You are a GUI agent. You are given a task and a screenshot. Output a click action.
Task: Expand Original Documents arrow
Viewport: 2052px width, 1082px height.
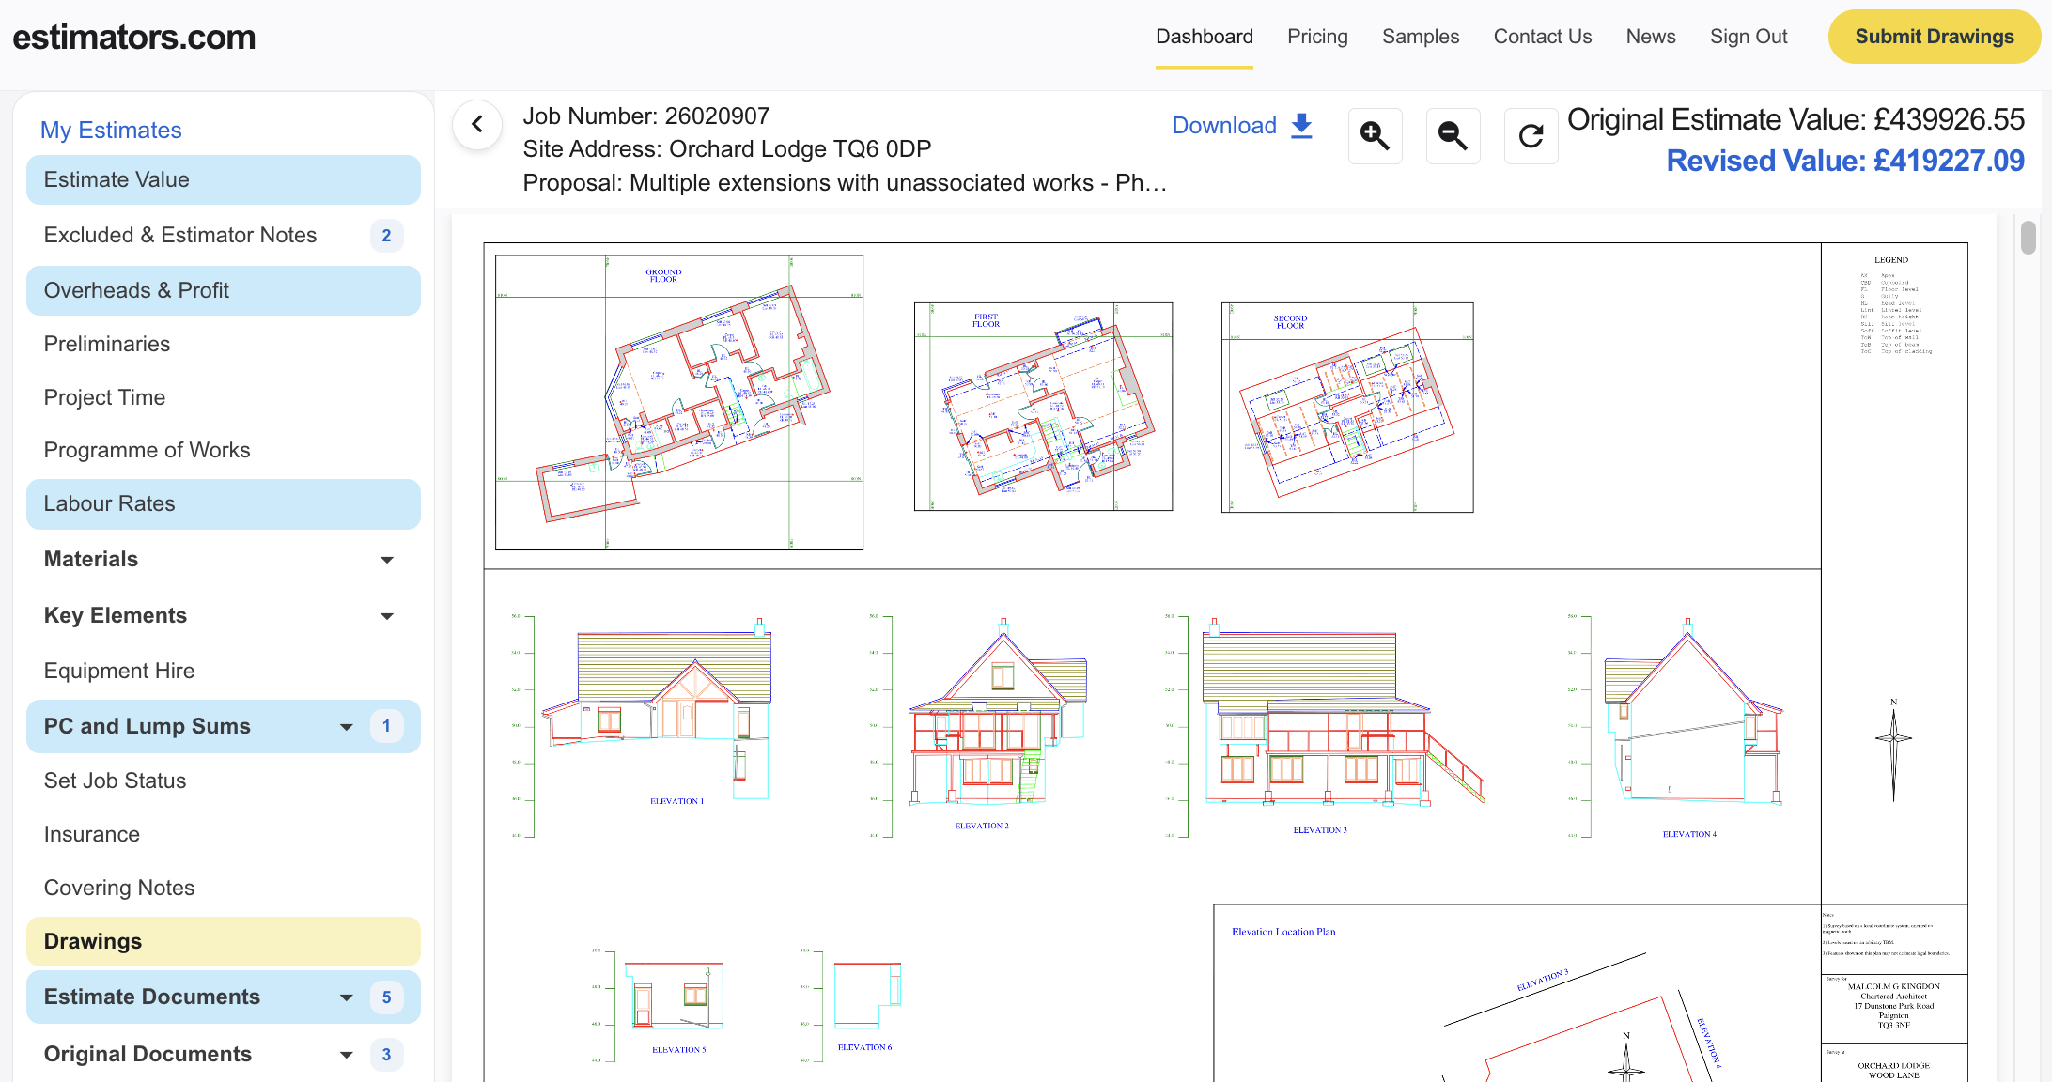click(346, 1055)
